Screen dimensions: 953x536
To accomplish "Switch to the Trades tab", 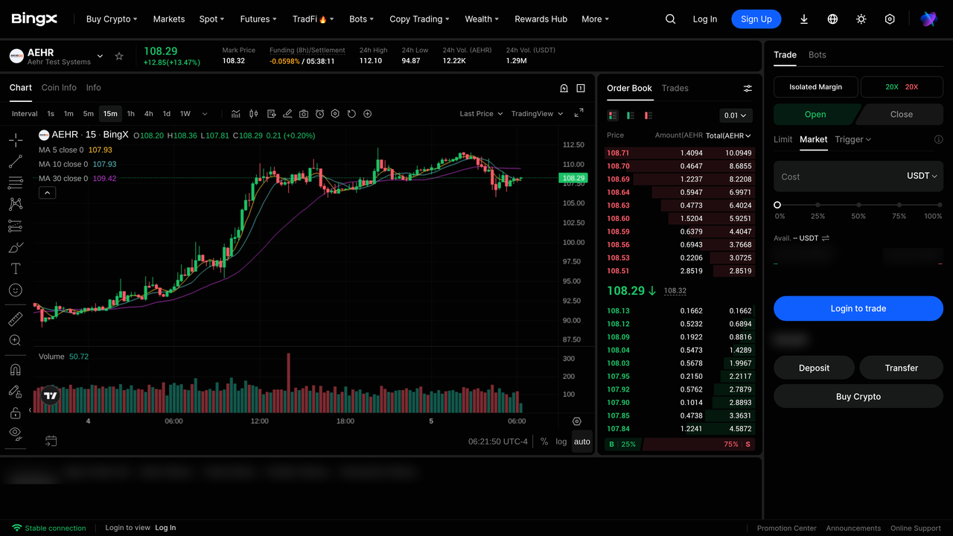I will [675, 88].
